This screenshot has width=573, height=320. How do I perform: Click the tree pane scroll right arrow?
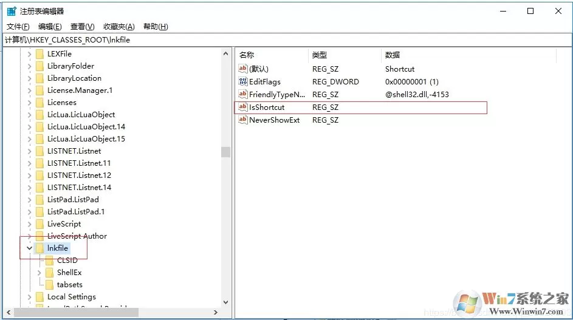tap(216, 312)
